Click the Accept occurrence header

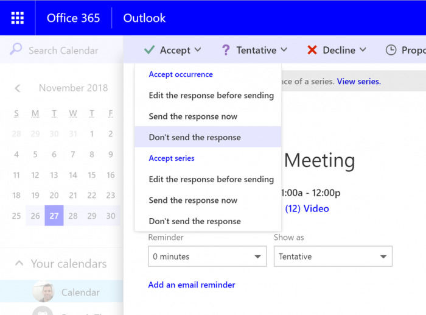(x=181, y=74)
